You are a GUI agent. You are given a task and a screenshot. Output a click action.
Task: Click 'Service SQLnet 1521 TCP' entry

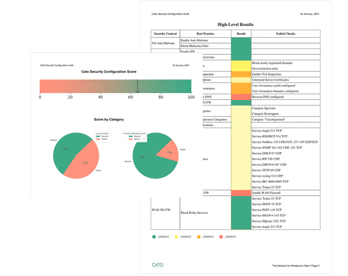[269, 221]
